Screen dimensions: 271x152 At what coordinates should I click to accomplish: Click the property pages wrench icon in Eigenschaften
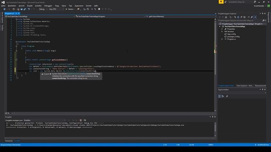click(227, 96)
